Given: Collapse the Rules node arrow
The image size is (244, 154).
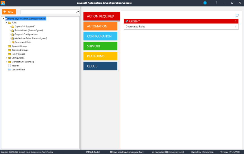Looking at the screenshot, I should 6,23.
